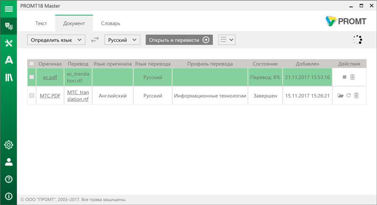Click the 15.11.2017 15:26:21 date cell

(307, 95)
